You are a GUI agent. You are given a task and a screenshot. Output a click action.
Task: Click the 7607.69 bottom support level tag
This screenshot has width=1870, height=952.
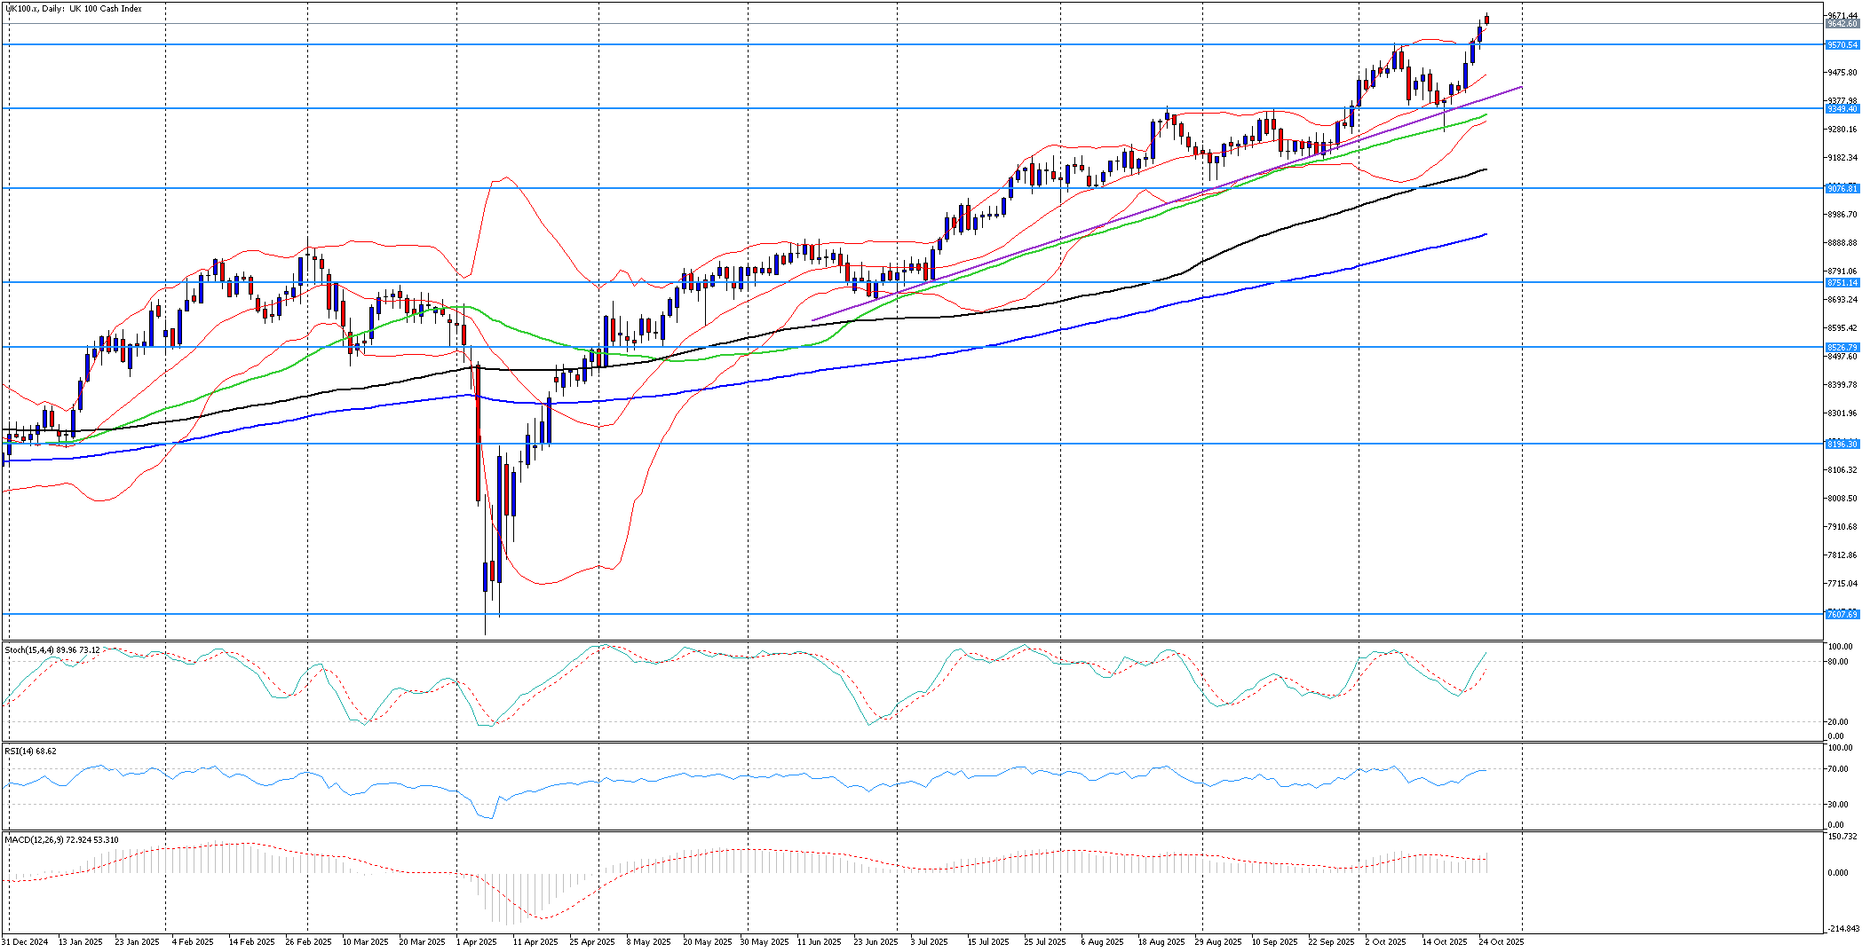pos(1842,615)
